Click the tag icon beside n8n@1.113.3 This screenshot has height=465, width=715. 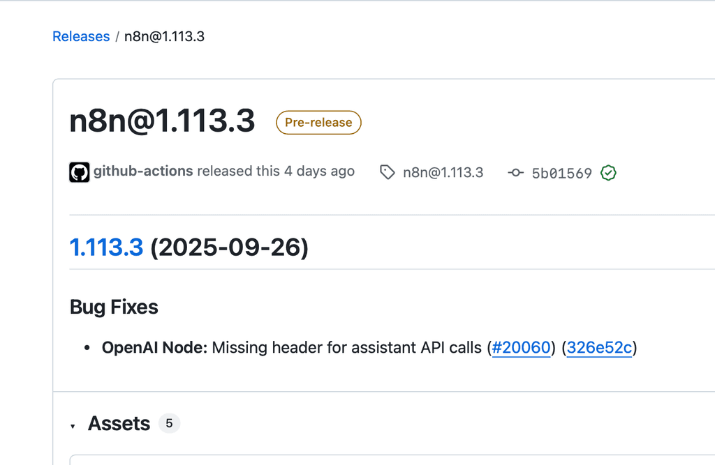coord(387,172)
